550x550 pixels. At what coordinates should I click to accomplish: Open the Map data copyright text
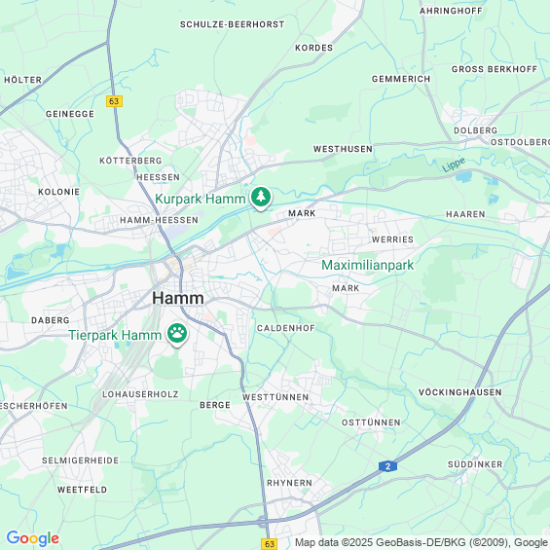tap(422, 542)
